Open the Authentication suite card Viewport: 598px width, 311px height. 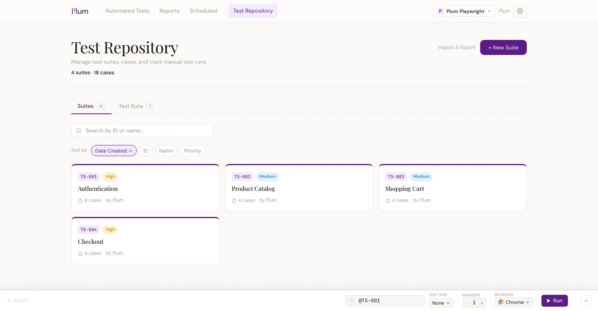point(145,188)
